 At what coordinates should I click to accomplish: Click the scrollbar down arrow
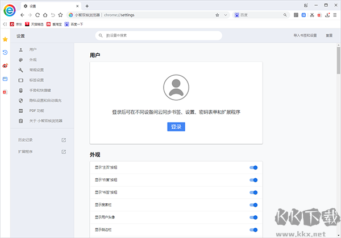[x=339, y=236]
